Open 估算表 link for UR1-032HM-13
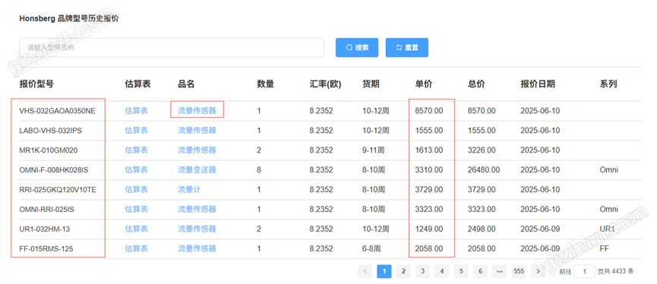Screen dimensions: 657x284 (x=136, y=229)
